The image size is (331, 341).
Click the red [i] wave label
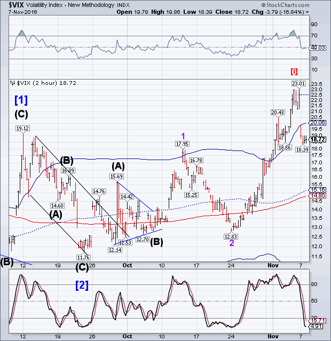(x=294, y=72)
